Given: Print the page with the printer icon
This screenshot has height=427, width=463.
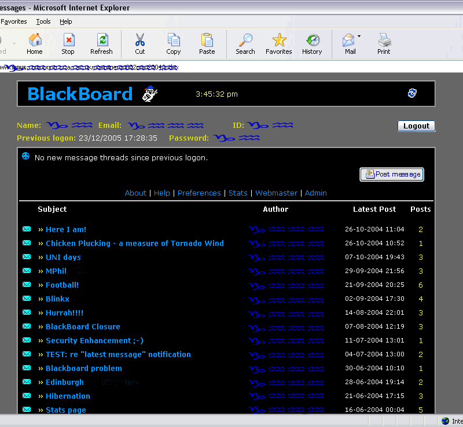Looking at the screenshot, I should pos(384,44).
